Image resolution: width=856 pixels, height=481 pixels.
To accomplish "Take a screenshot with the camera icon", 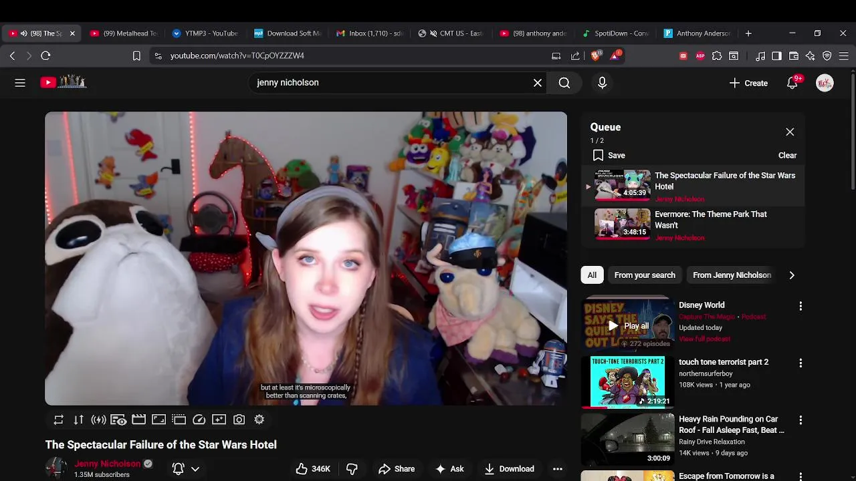I will 239,420.
